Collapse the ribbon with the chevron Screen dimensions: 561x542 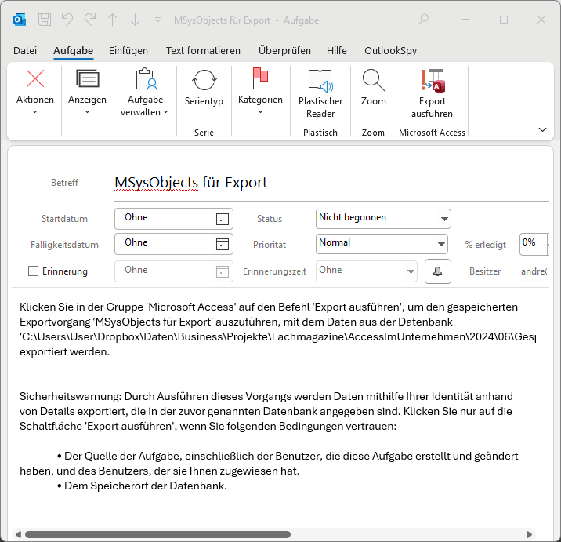point(542,129)
